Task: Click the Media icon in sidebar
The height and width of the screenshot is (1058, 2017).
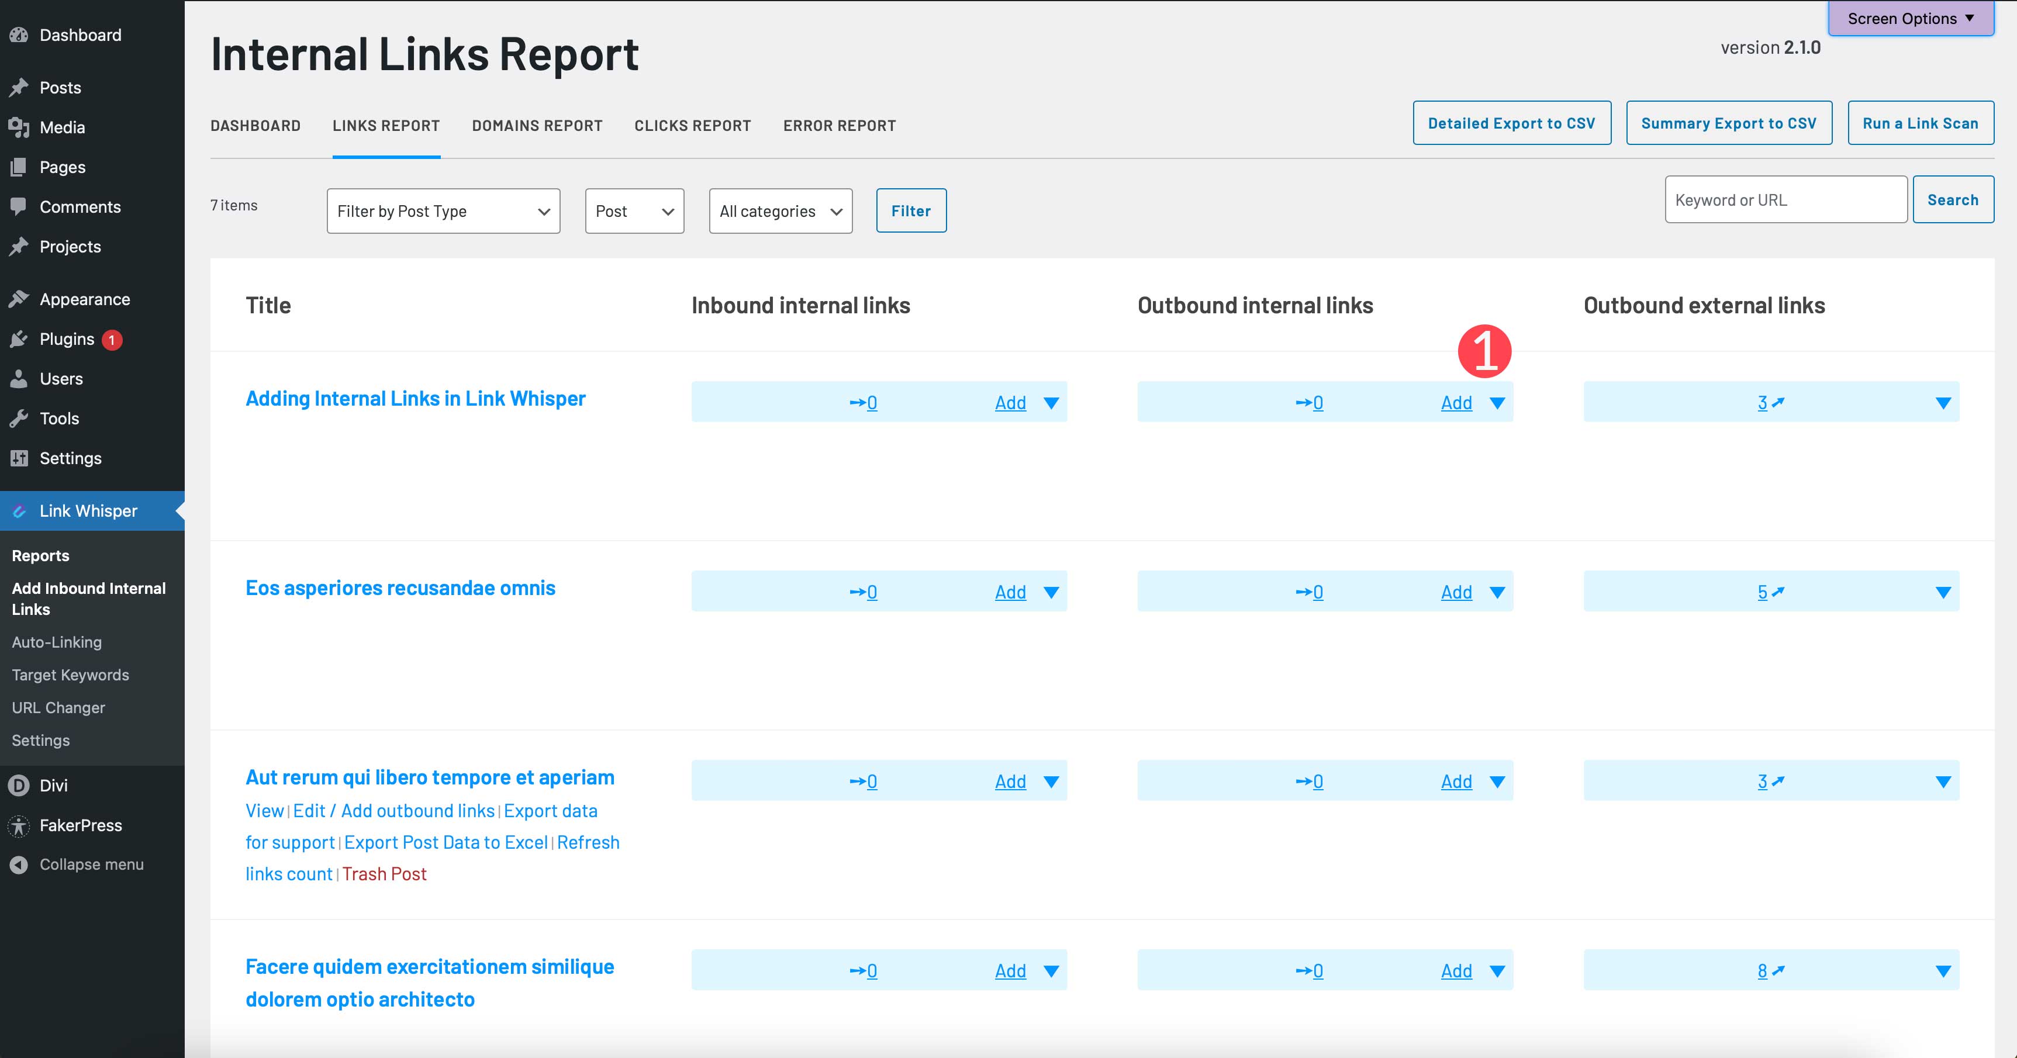Action: click(20, 127)
